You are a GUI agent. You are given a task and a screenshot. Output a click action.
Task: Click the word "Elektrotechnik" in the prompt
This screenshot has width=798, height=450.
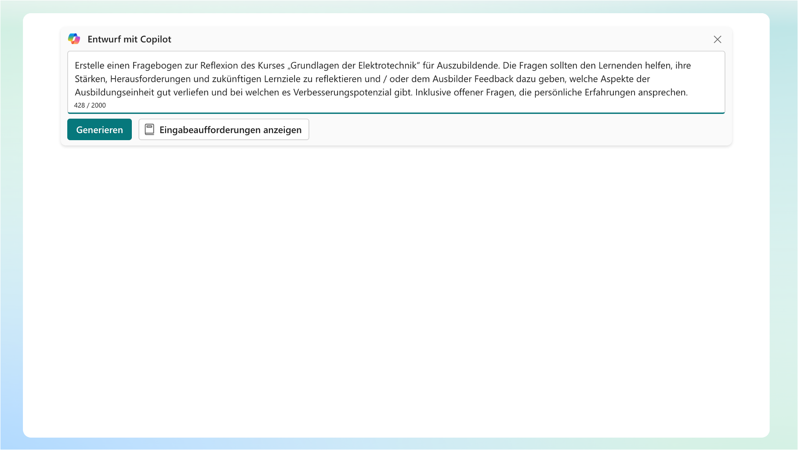click(x=387, y=66)
